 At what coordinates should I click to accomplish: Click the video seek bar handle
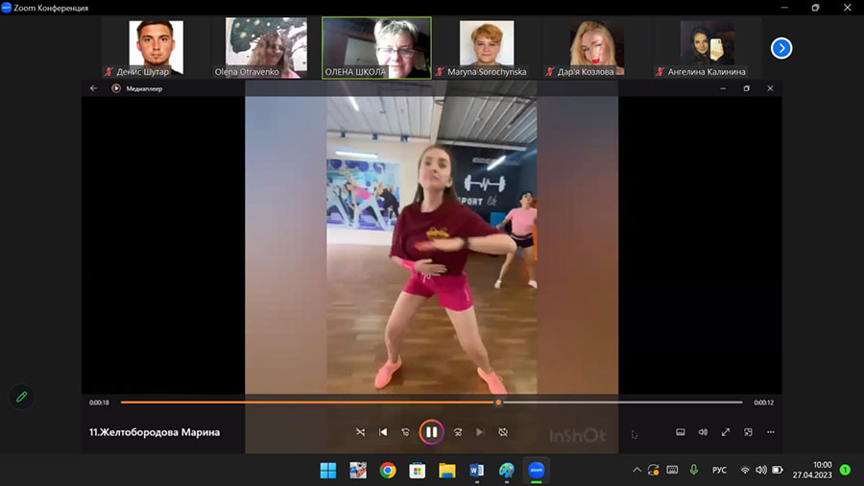[498, 402]
